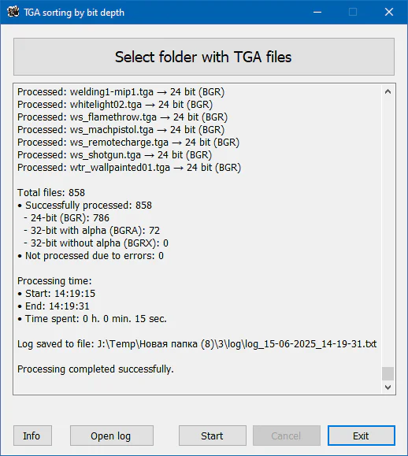Click the app icon in the title bar
The height and width of the screenshot is (456, 408).
click(x=13, y=13)
